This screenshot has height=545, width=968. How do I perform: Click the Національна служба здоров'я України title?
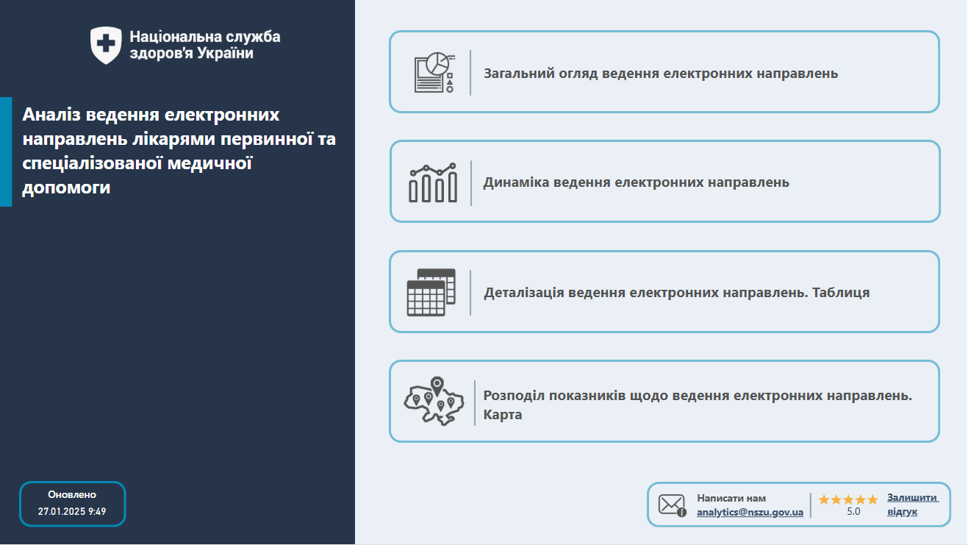[204, 45]
